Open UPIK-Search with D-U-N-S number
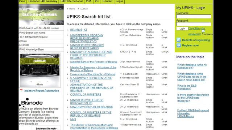 (39, 28)
